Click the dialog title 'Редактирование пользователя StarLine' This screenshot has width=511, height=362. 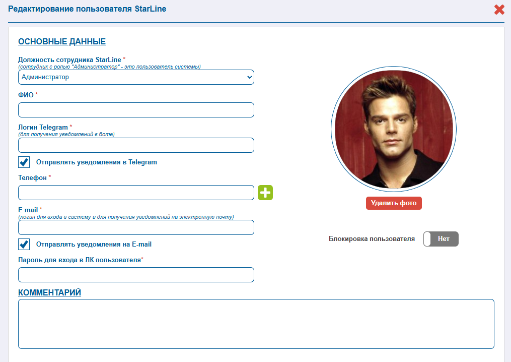(x=87, y=9)
